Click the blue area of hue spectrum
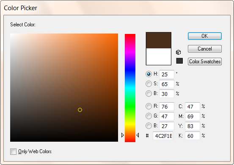 click(x=130, y=70)
